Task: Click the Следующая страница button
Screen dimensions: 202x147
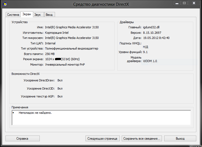Action: [102, 139]
